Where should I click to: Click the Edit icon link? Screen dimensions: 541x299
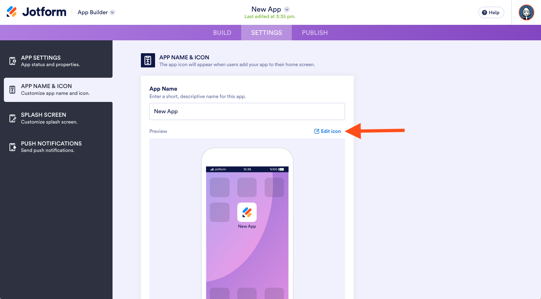[328, 131]
